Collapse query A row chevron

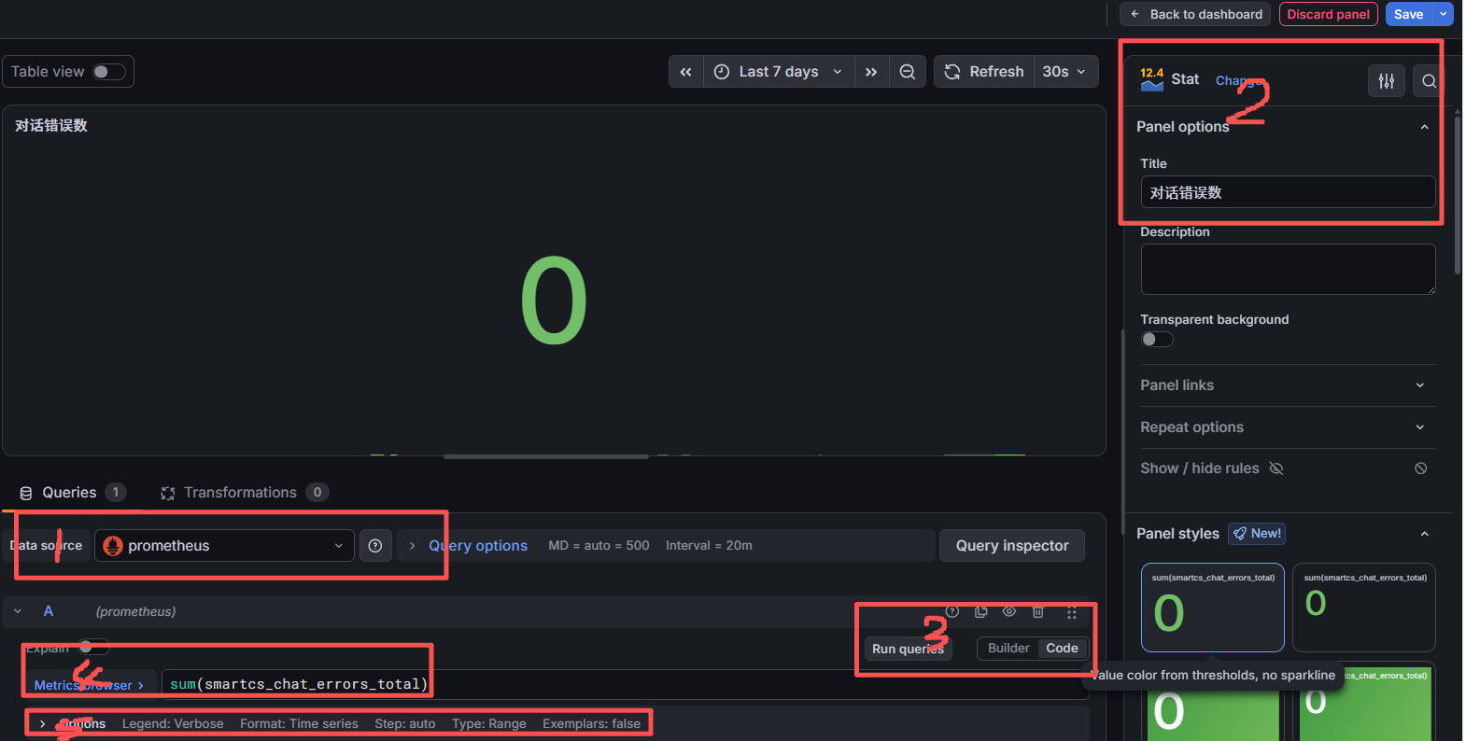pyautogui.click(x=18, y=611)
